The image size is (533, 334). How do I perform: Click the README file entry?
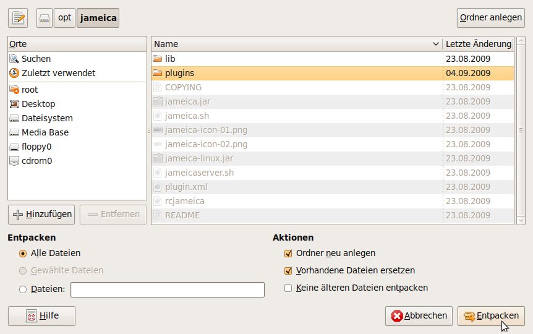(333, 216)
